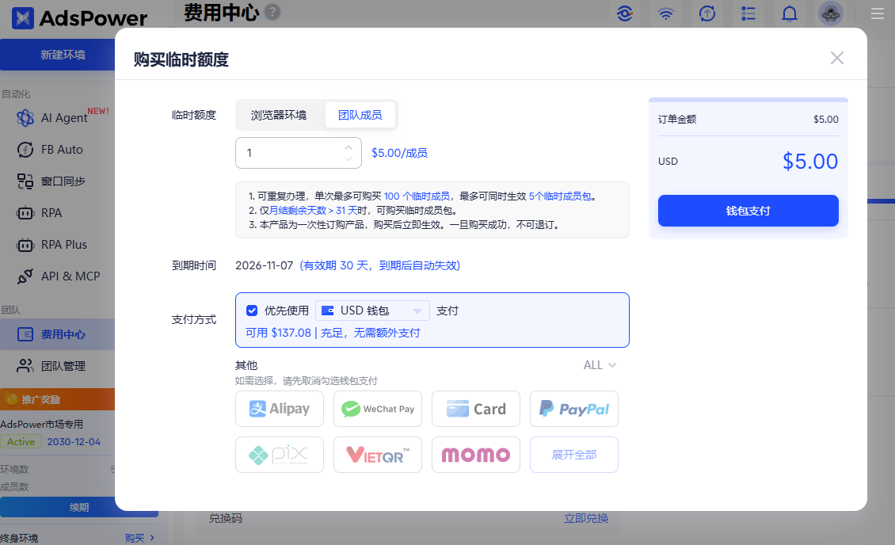
Task: Open the USD 钱包 dropdown
Action: click(372, 311)
